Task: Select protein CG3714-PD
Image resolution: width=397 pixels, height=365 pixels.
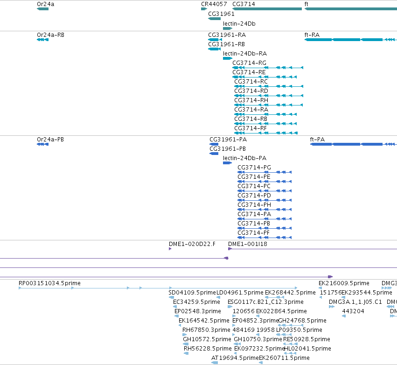Action: tap(265, 200)
